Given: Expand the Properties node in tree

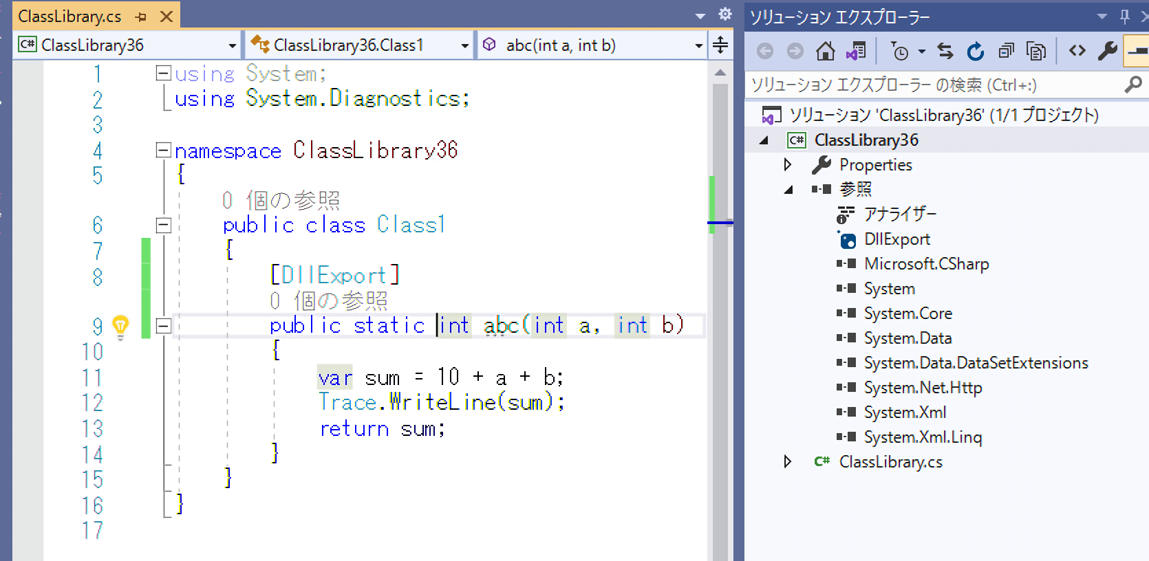Looking at the screenshot, I should [788, 165].
